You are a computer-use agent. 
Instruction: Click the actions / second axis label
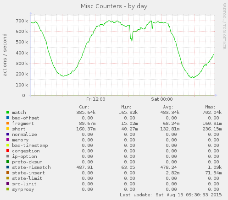pos(5,55)
